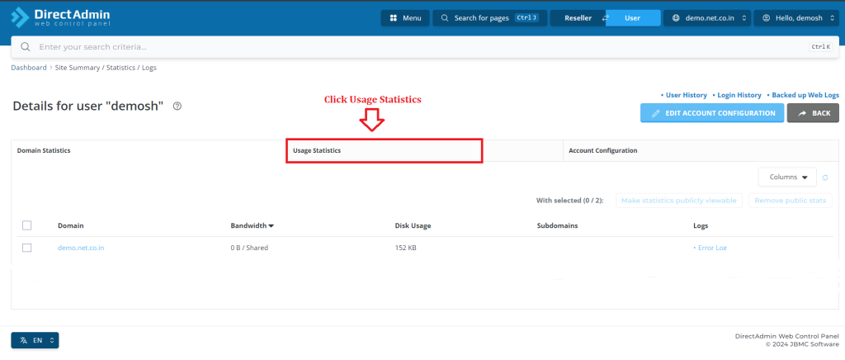This screenshot has height=360, width=845.
Task: Go to Dashboard breadcrumb
Action: coord(29,68)
